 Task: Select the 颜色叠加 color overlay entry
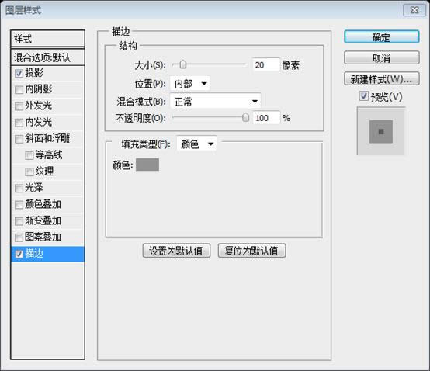[x=47, y=204]
